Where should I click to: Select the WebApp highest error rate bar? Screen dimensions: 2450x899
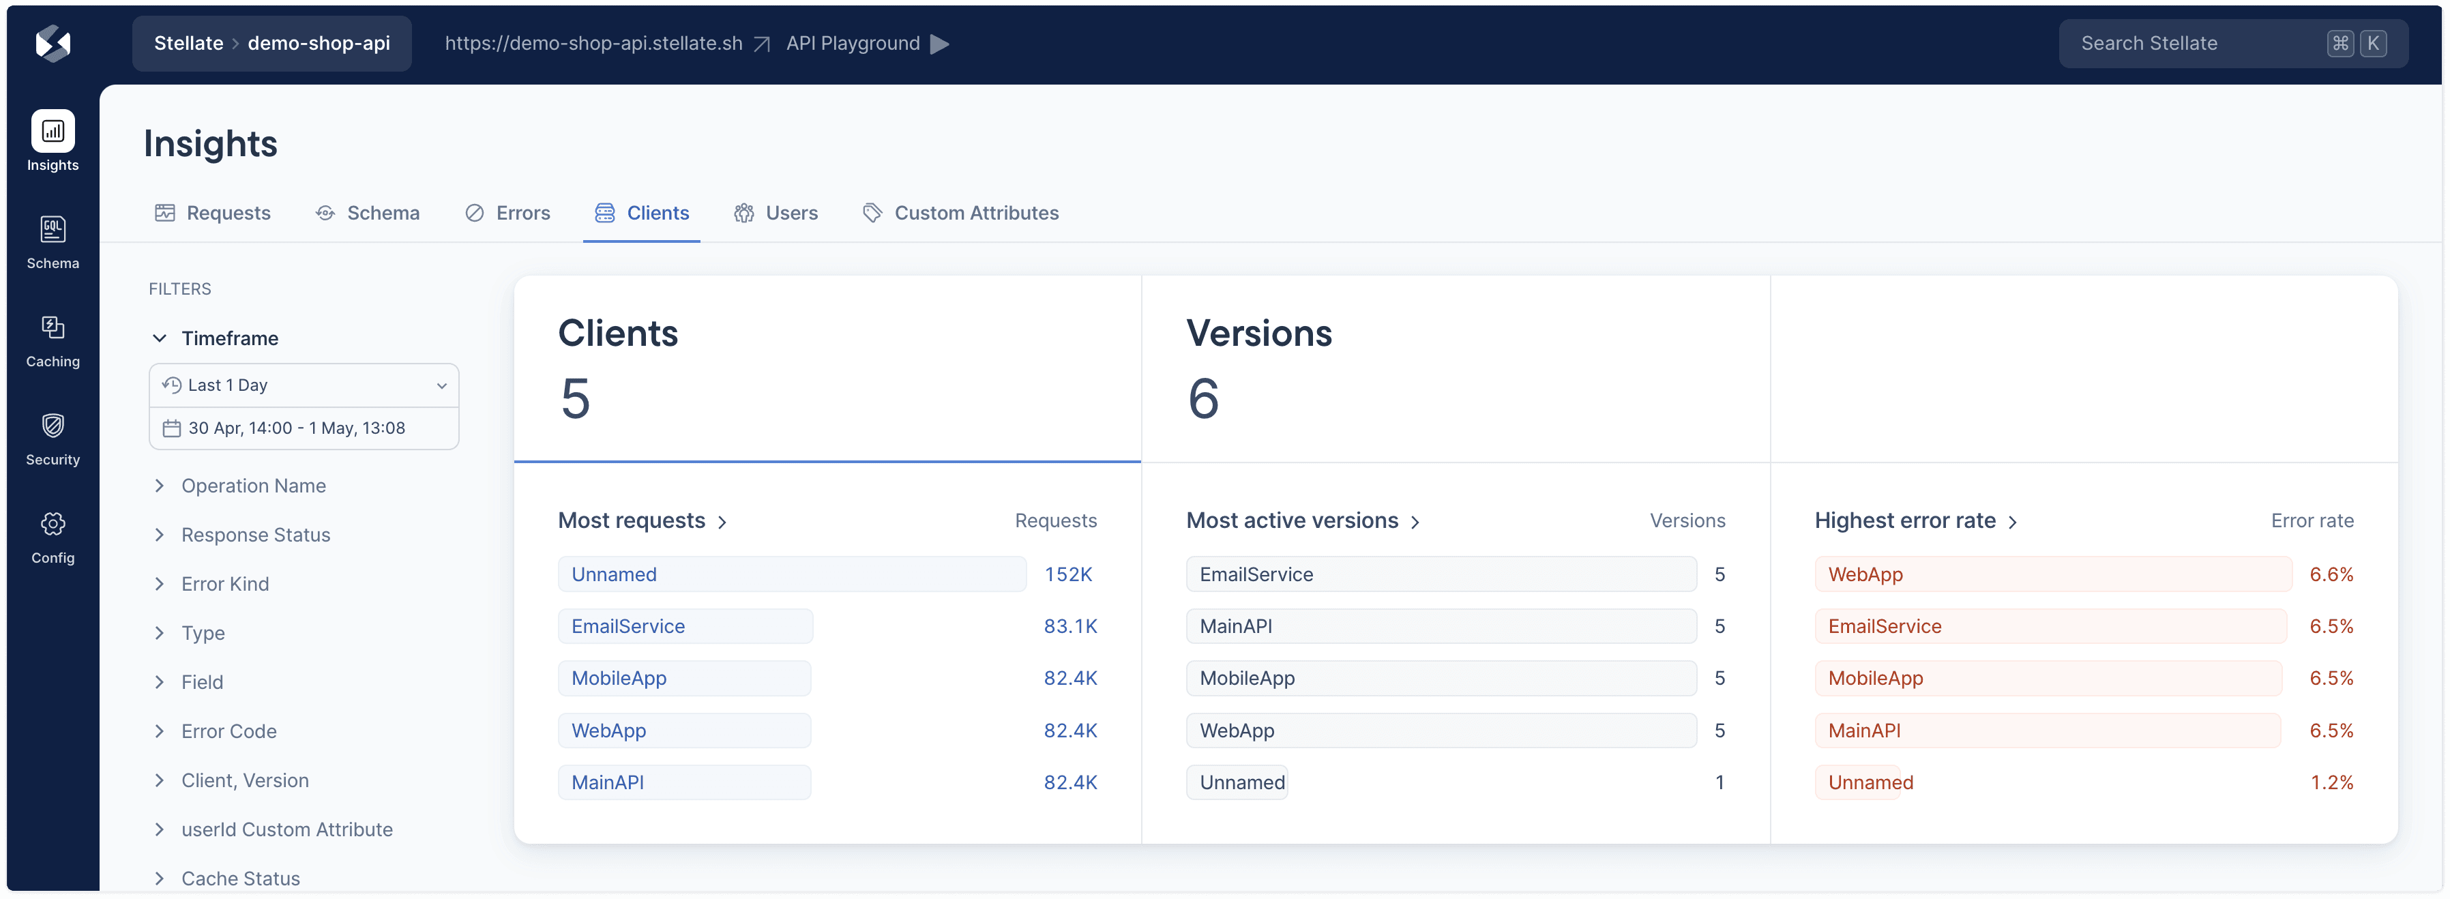(2052, 574)
